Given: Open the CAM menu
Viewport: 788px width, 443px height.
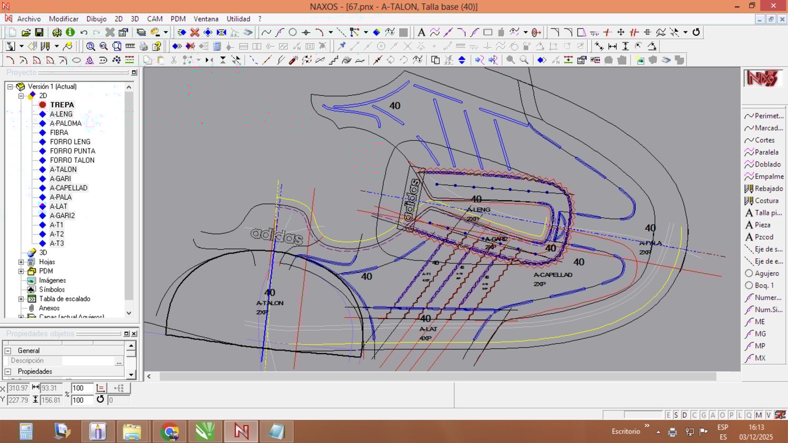Looking at the screenshot, I should coord(154,19).
